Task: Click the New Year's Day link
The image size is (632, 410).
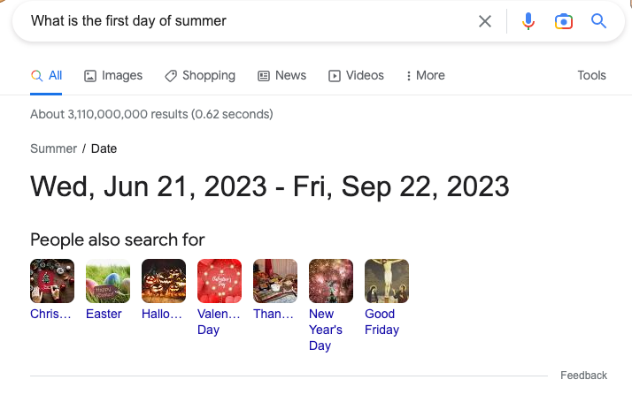Action: 326,330
